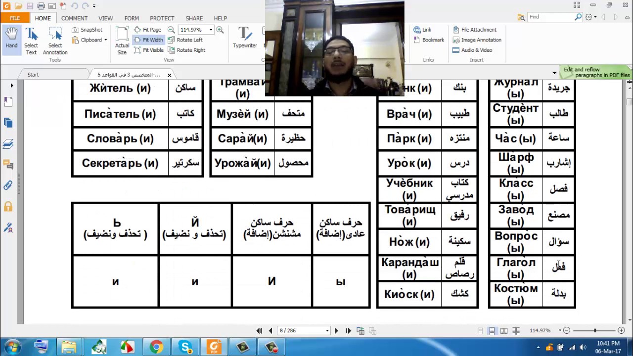Open the advanced search folder icon
This screenshot has width=633, height=356.
click(521, 17)
